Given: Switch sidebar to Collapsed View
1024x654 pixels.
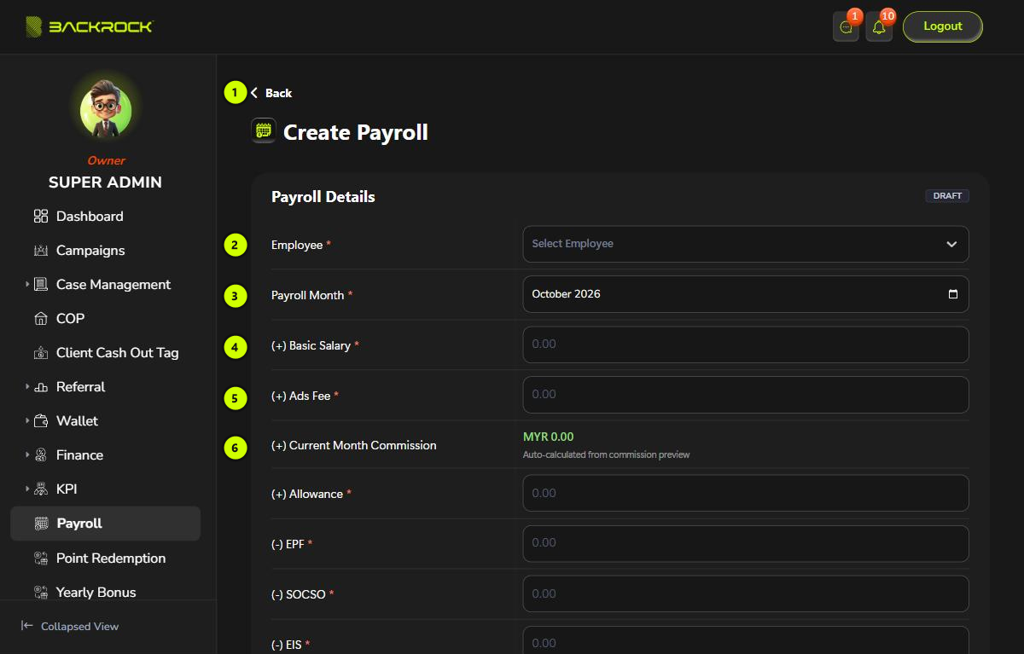Looking at the screenshot, I should click(x=70, y=626).
